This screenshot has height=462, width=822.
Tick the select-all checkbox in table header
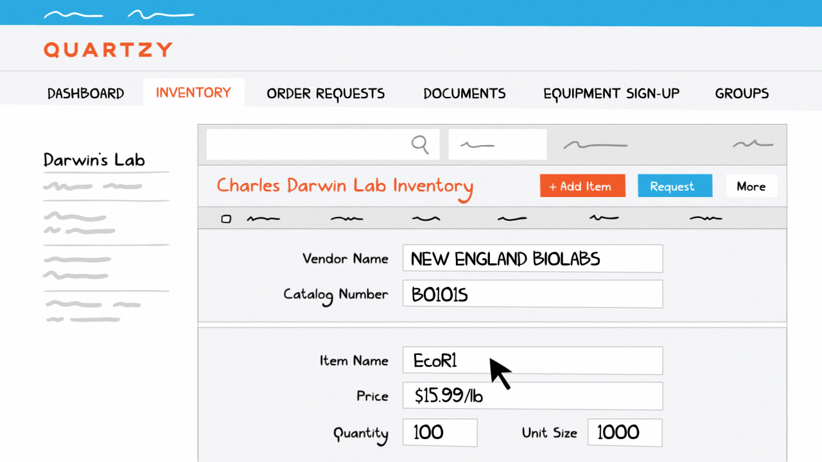tap(226, 219)
